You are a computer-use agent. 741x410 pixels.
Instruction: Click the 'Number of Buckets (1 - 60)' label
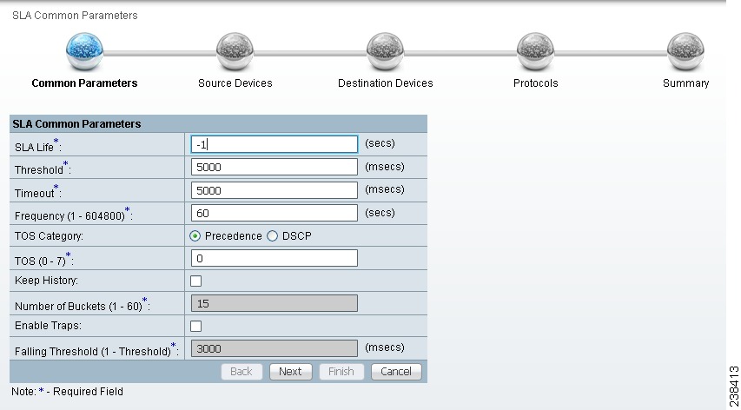(83, 305)
